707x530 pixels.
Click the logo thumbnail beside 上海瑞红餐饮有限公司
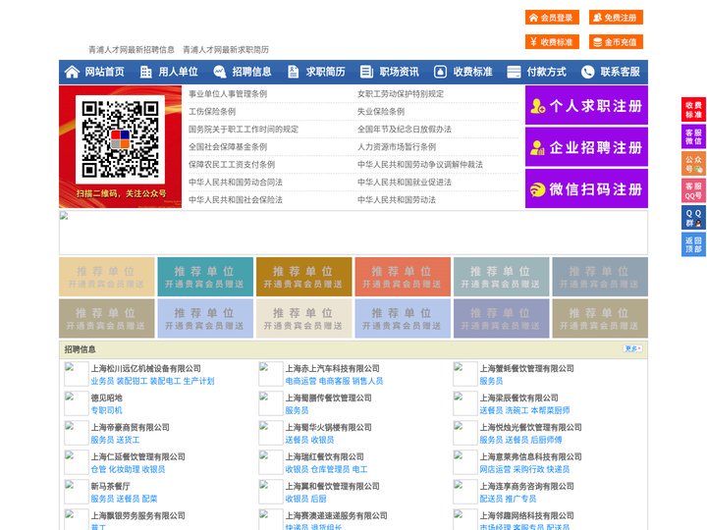[x=271, y=462]
